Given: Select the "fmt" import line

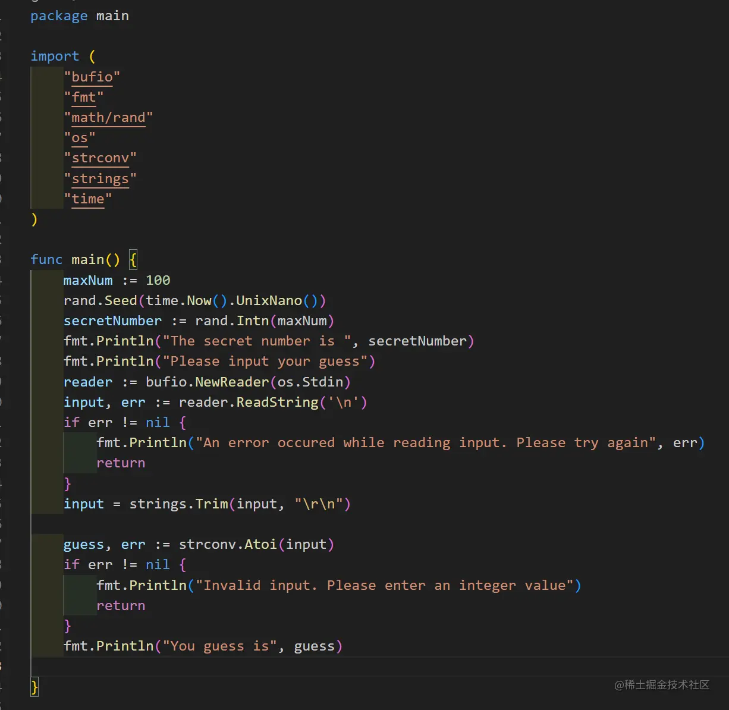Looking at the screenshot, I should click(x=84, y=98).
